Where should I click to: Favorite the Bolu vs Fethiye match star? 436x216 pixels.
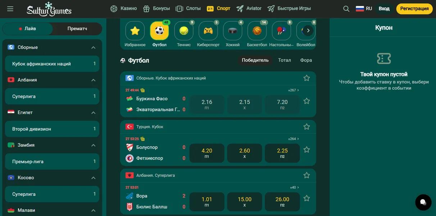point(306,150)
